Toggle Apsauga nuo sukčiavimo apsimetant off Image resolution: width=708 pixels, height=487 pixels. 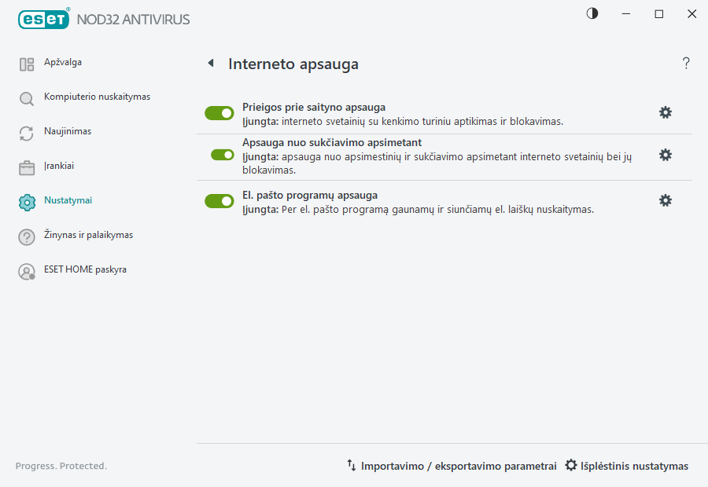tap(219, 155)
